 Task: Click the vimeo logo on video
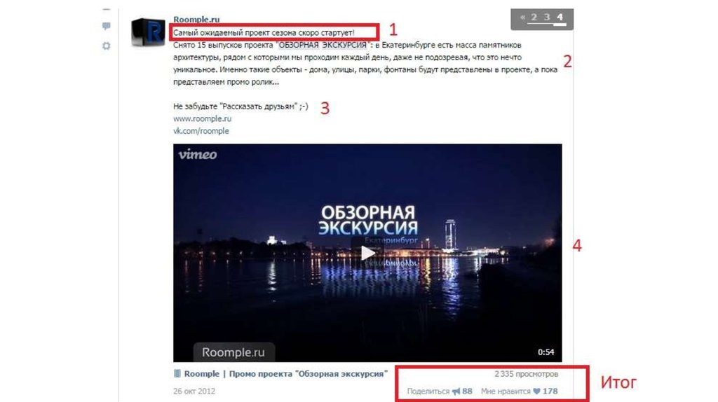tap(198, 155)
